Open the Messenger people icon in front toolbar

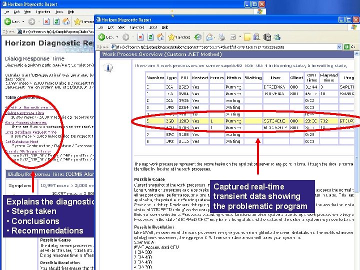(x=277, y=37)
